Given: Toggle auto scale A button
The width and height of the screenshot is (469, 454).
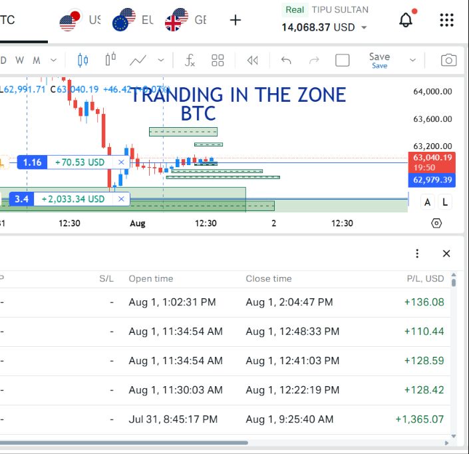Looking at the screenshot, I should pos(427,202).
